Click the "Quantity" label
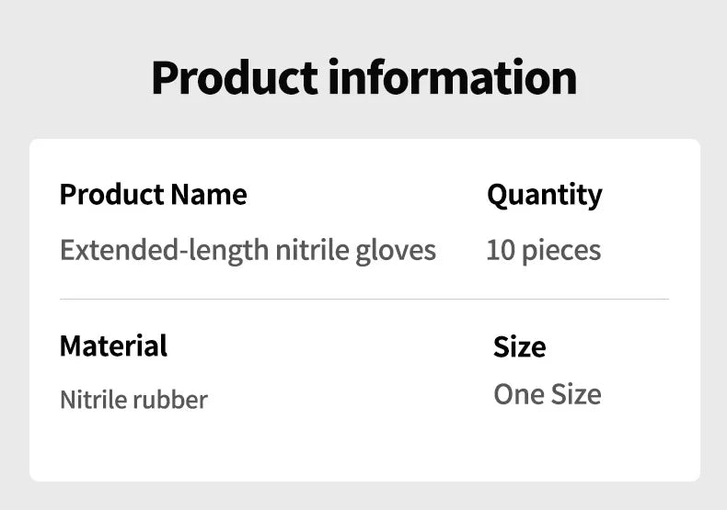This screenshot has height=510, width=727. click(x=544, y=195)
